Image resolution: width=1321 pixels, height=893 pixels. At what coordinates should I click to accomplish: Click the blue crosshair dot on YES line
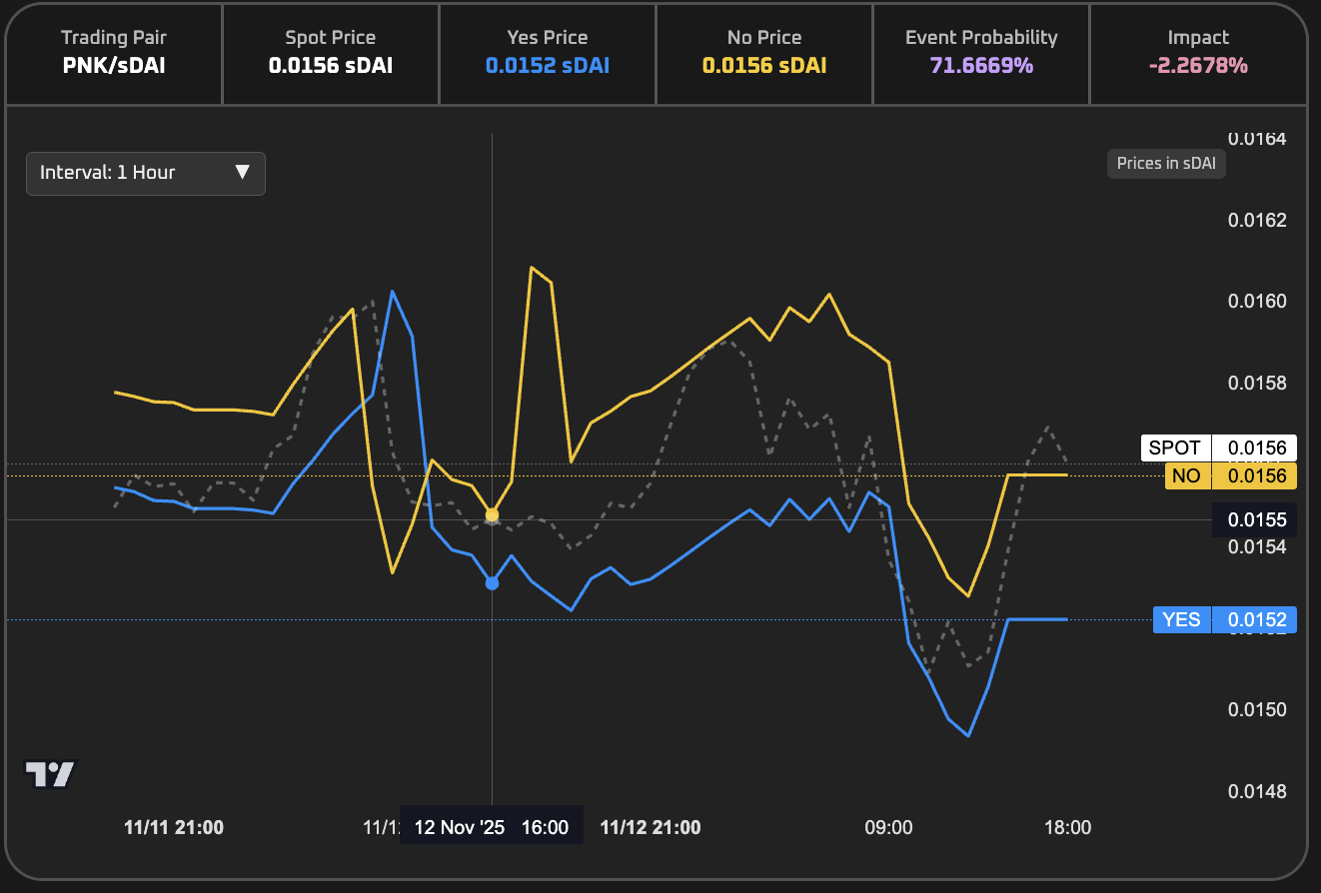(492, 583)
